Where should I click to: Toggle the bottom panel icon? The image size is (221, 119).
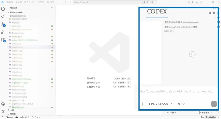coord(197,2)
